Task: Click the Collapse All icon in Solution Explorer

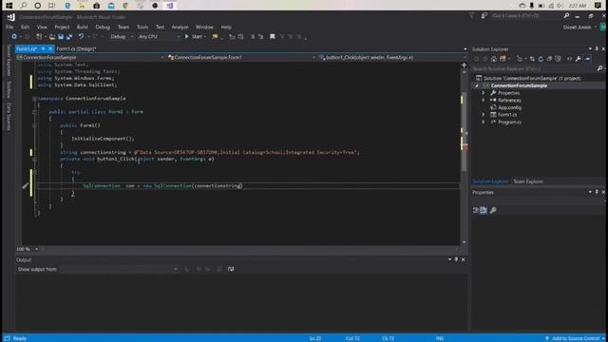Action: [549, 59]
